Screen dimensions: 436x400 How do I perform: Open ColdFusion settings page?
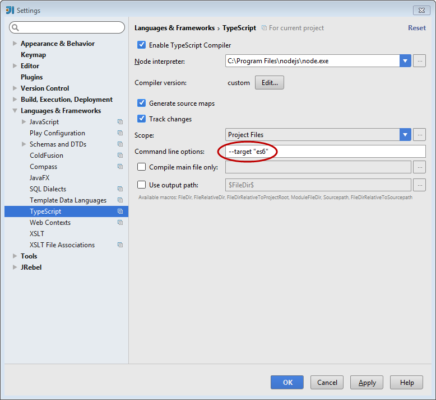pyautogui.click(x=47, y=156)
